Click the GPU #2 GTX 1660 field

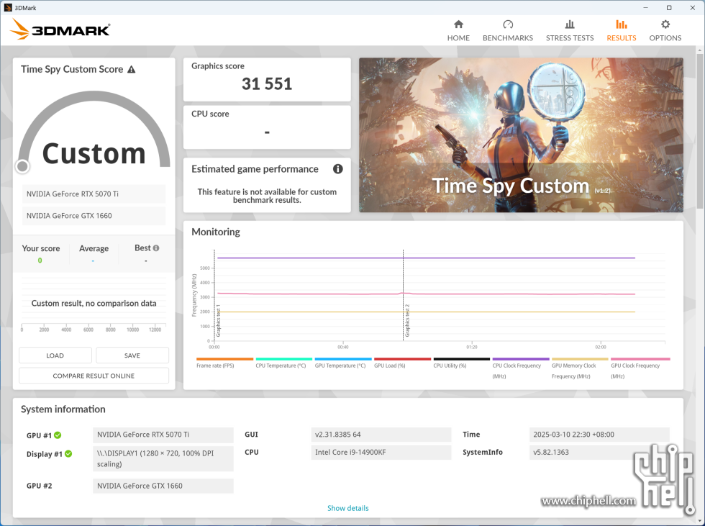point(163,486)
